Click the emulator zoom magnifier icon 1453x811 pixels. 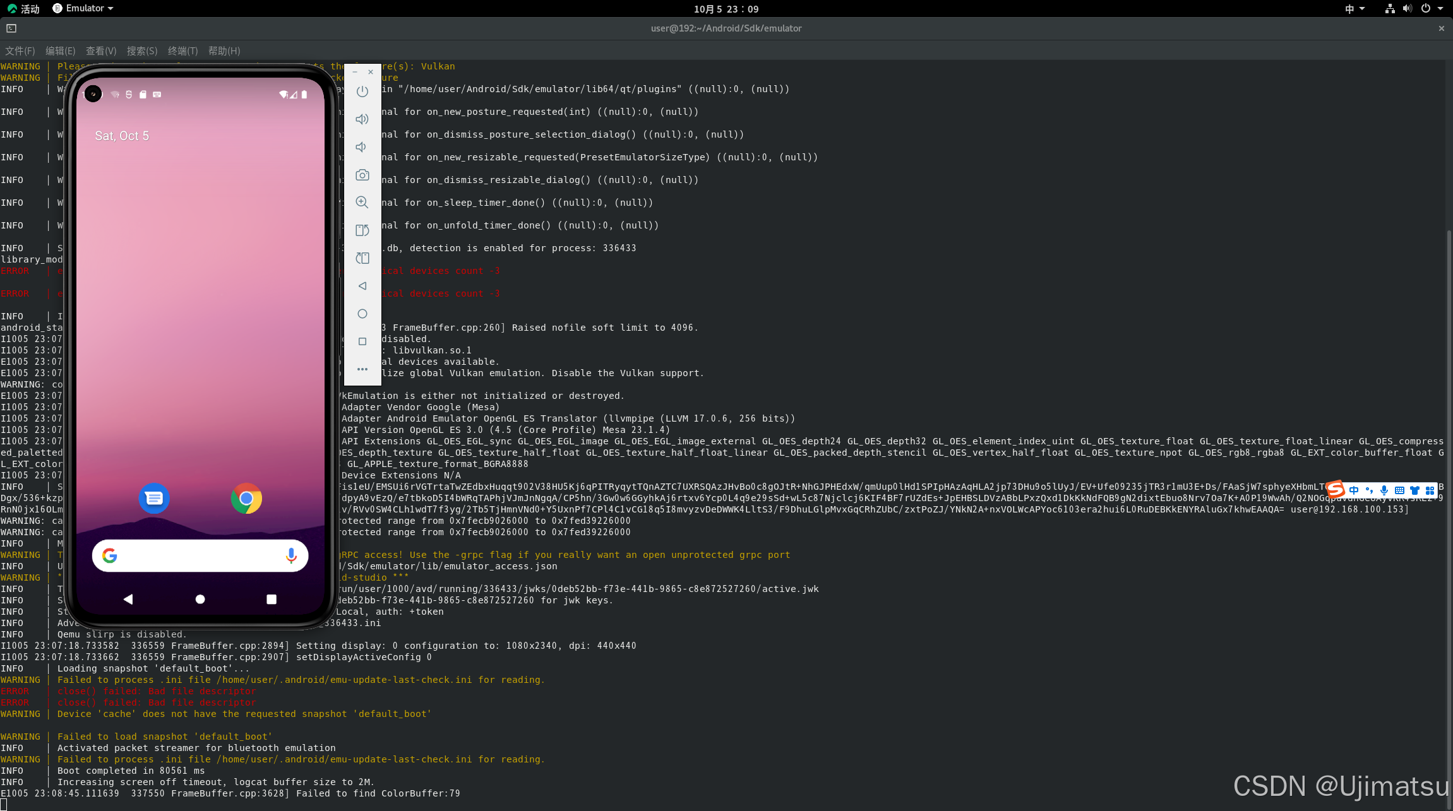point(362,203)
